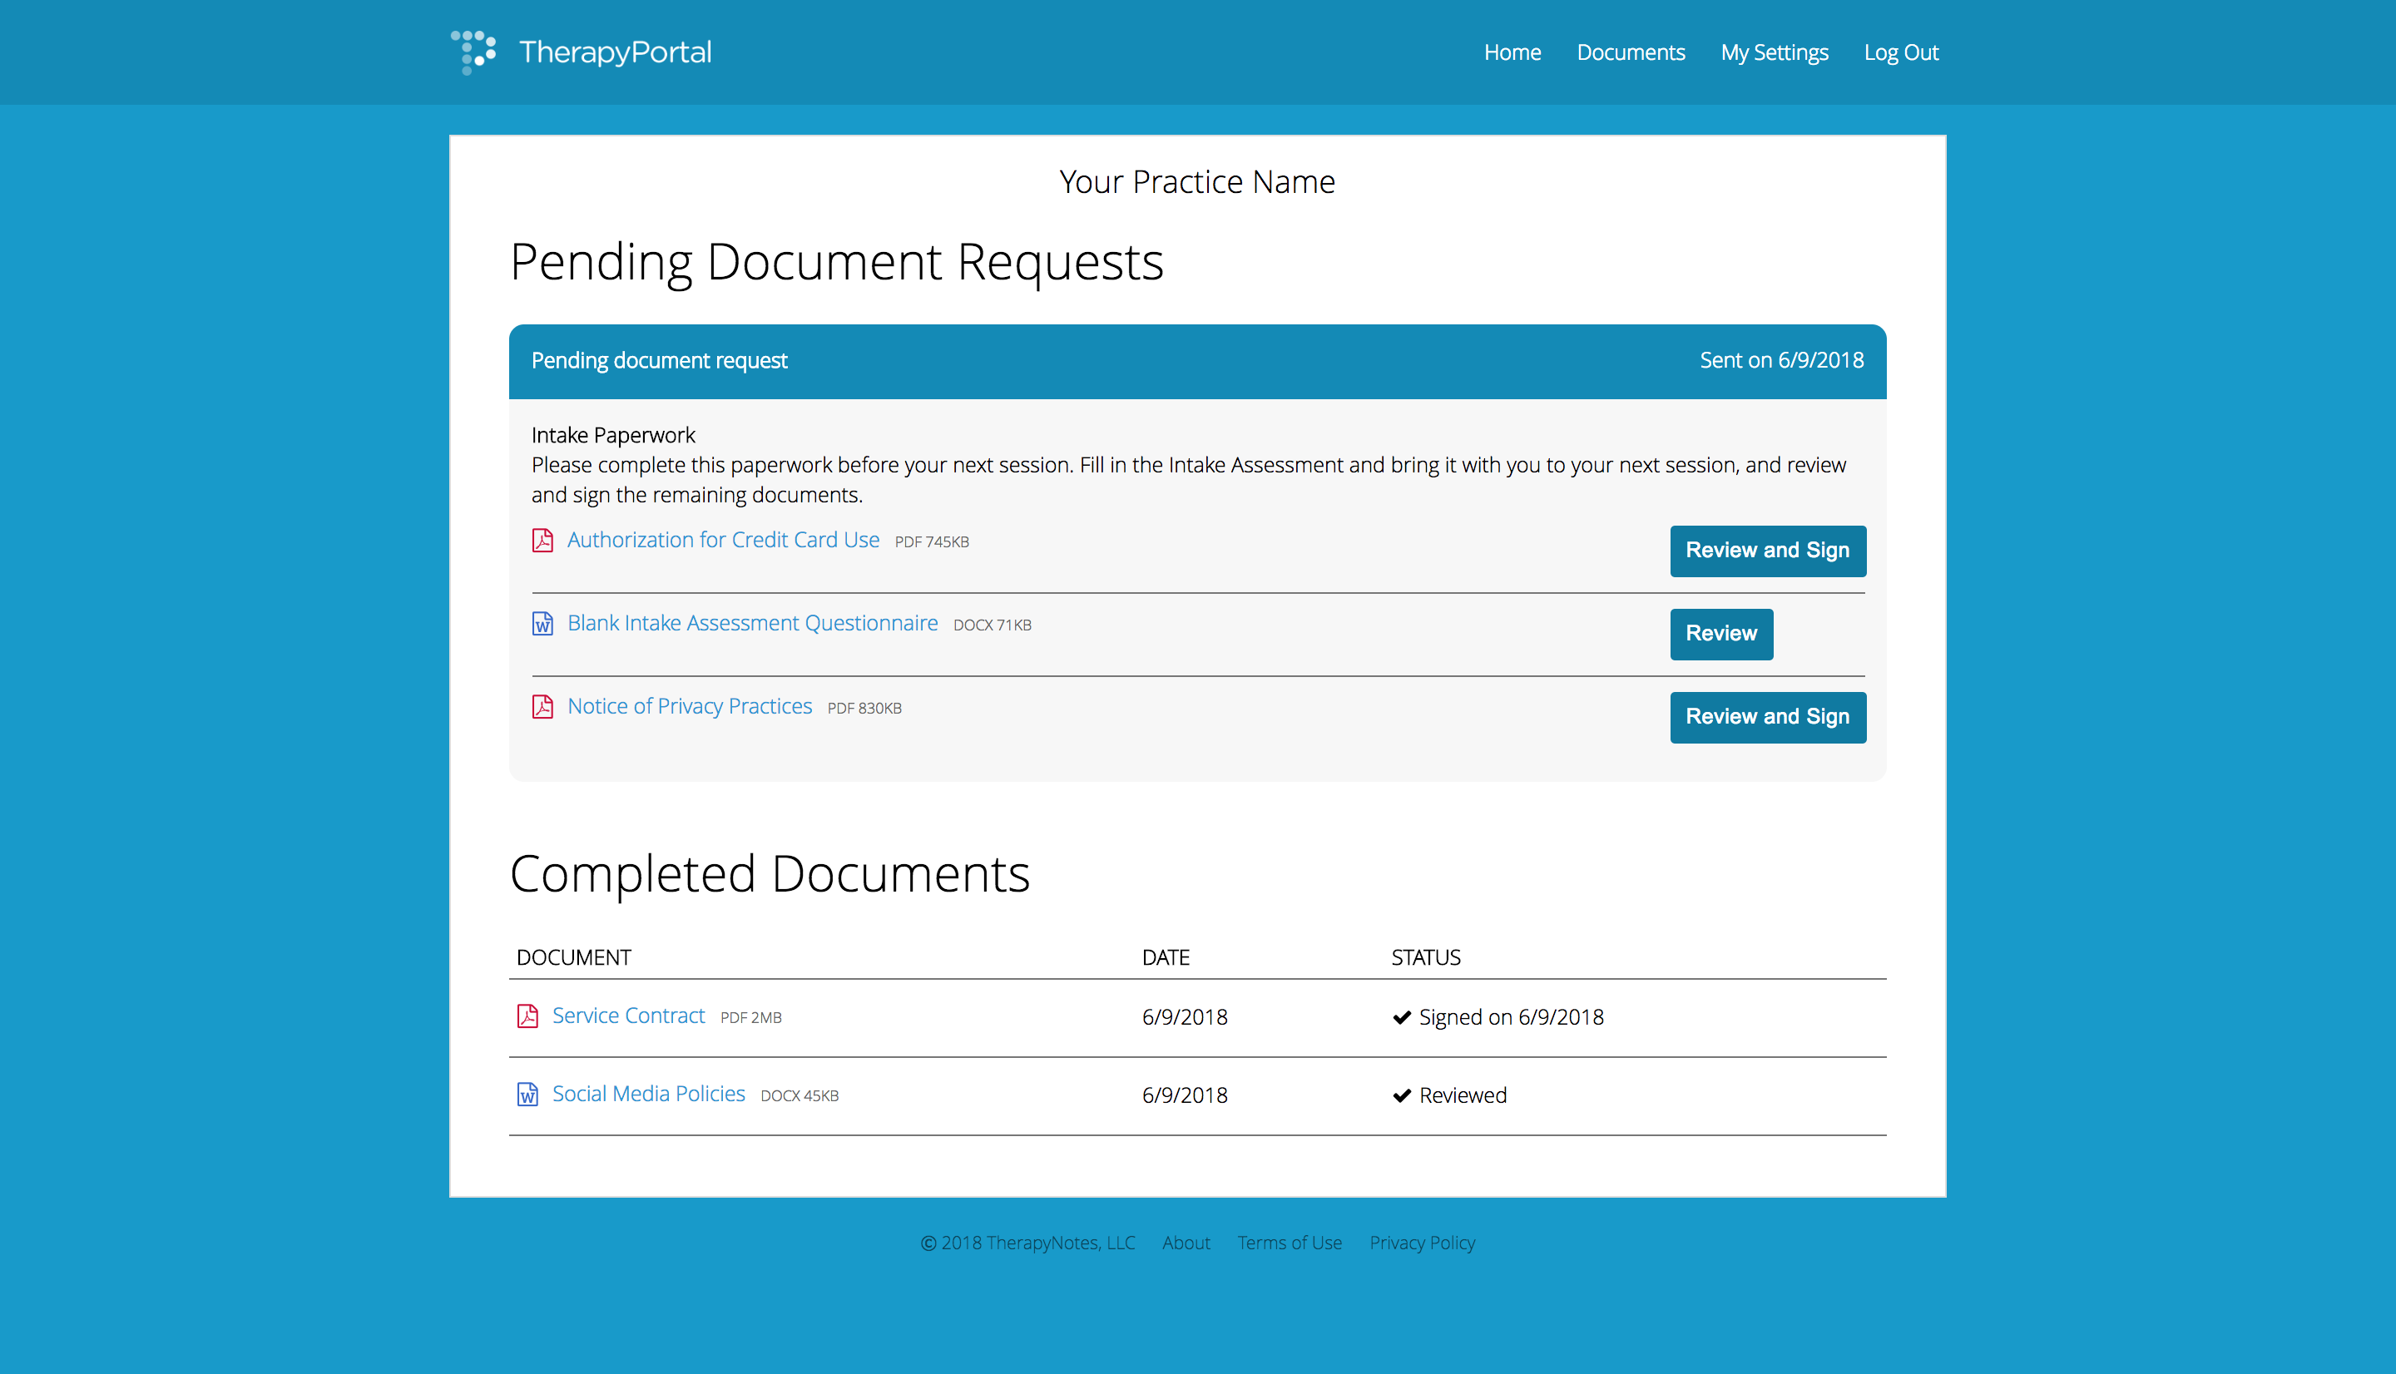Click Word icon beside Blank Intake Assessment Questionnaire
This screenshot has width=2396, height=1374.
(x=542, y=624)
